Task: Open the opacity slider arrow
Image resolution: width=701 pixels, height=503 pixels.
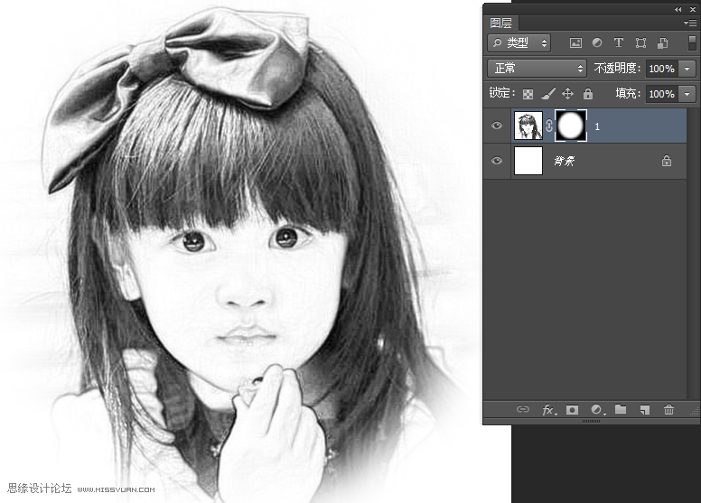Action: (687, 69)
